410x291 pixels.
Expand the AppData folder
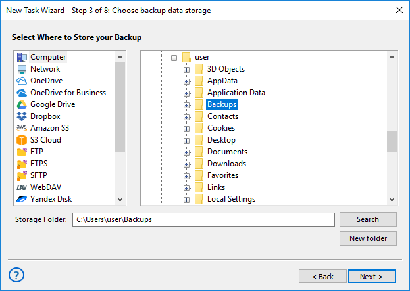[x=186, y=81]
